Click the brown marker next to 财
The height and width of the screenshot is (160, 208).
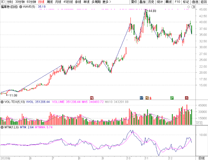147,98
